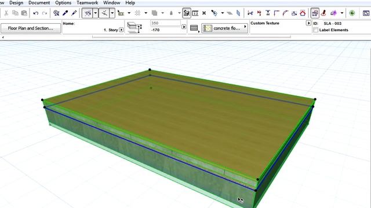Click the greyed lock icon
Image resolution: width=371 pixels, height=208 pixels.
(172, 13)
